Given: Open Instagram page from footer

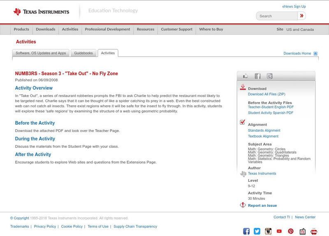Looking at the screenshot, I should point(268,231).
